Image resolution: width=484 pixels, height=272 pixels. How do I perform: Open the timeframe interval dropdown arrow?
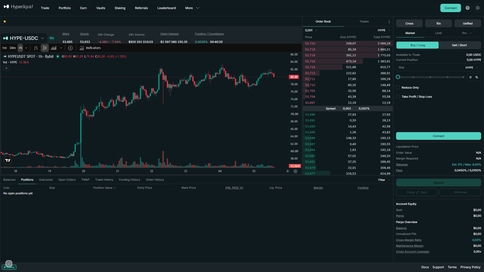click(x=26, y=48)
